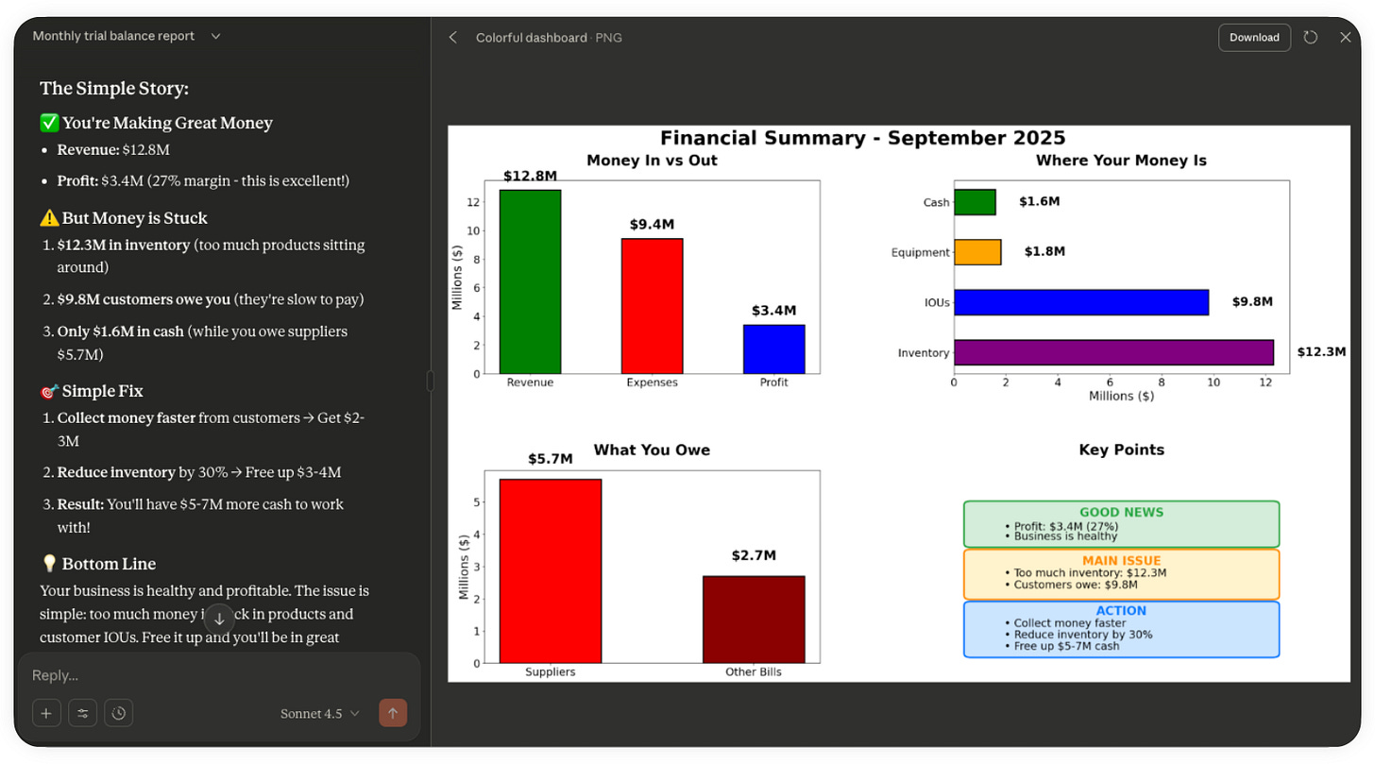This screenshot has width=1375, height=764.
Task: Click the purple Inventory bar in chart
Action: [x=1113, y=352]
